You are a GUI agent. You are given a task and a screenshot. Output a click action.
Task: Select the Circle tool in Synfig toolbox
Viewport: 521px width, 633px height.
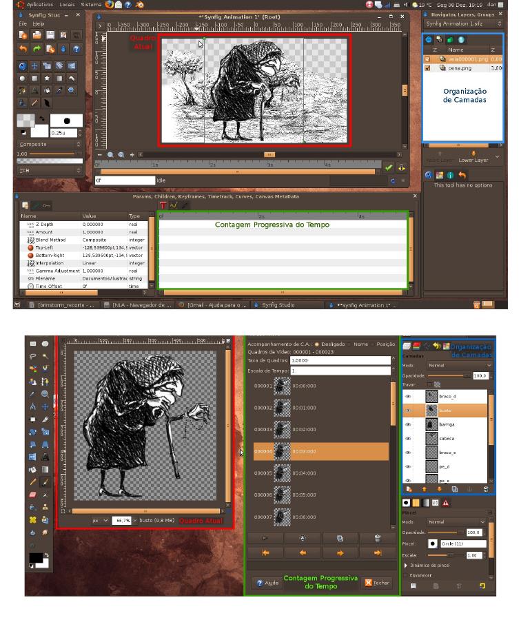(22, 79)
